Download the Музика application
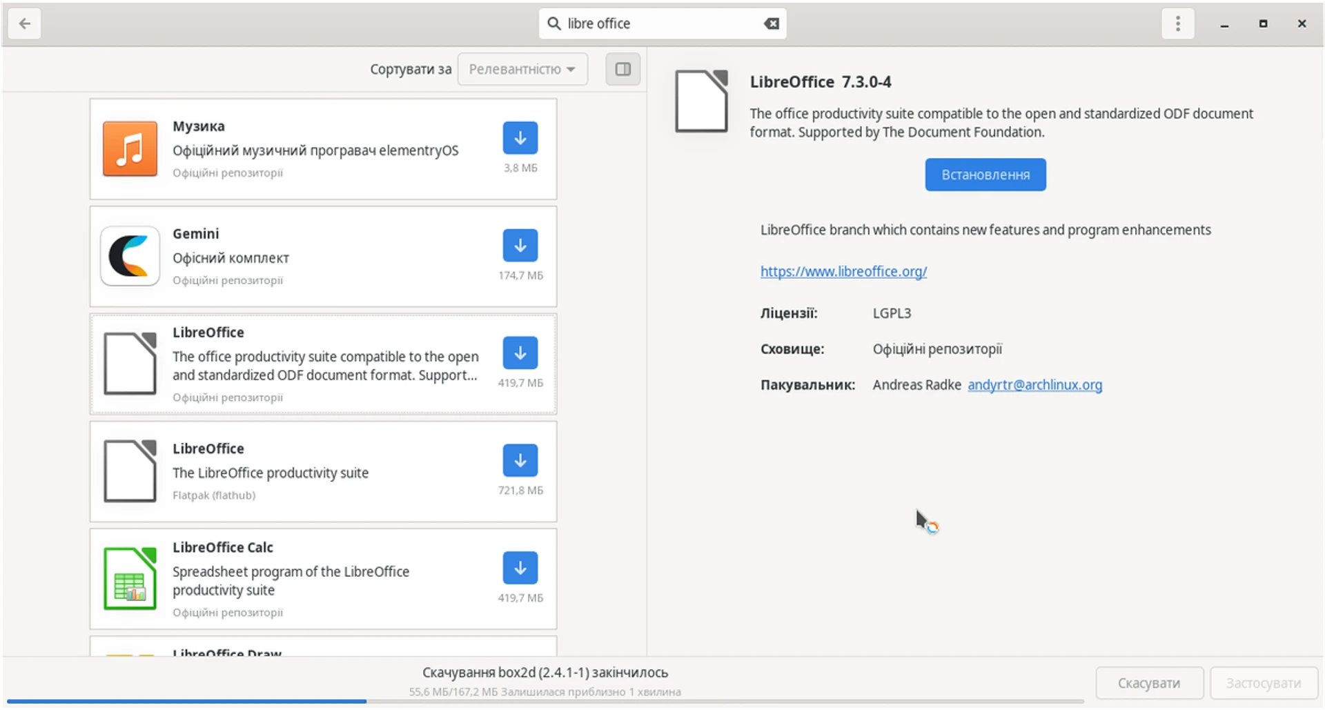This screenshot has height=710, width=1325. 520,138
